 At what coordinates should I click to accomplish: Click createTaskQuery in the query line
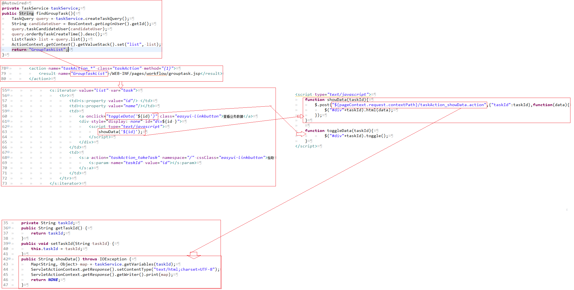click(103, 18)
